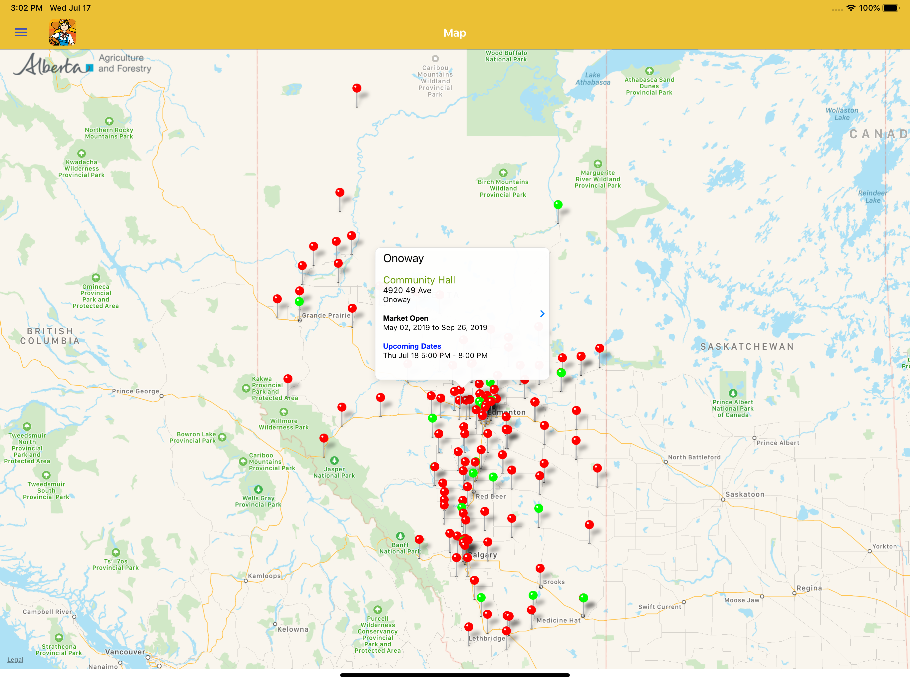Click the Map title in header
910x682 pixels.
[455, 33]
